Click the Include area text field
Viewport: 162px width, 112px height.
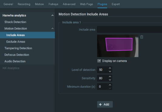pyautogui.click(x=130, y=30)
